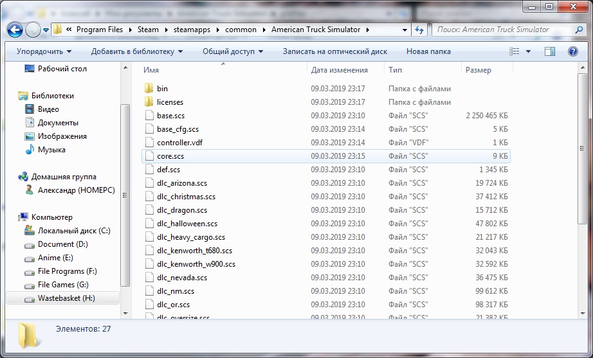Sort by the Размер column header

[x=487, y=70]
